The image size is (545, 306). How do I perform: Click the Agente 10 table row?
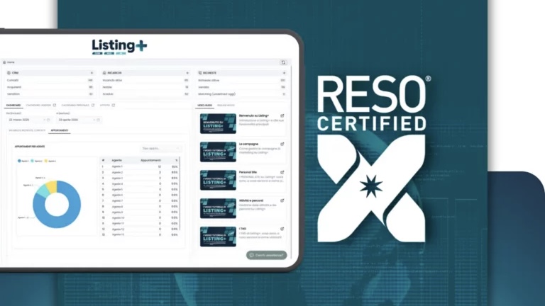point(140,218)
